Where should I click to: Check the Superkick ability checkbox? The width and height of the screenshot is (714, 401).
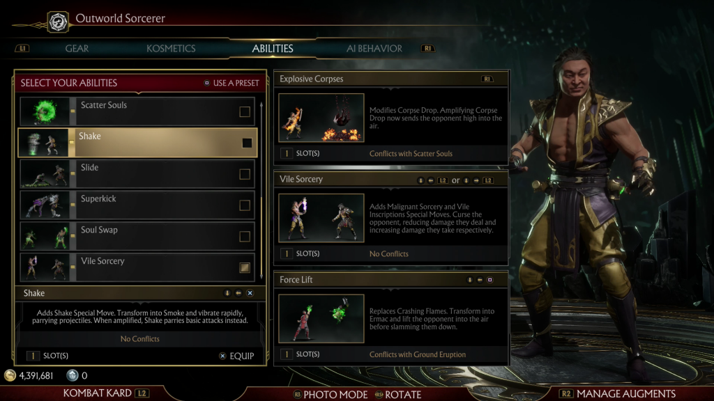[x=245, y=205]
